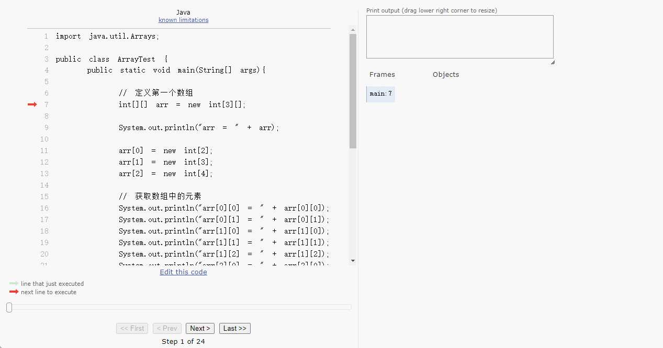
Task: Click the disabled Prev button
Action: click(167, 328)
